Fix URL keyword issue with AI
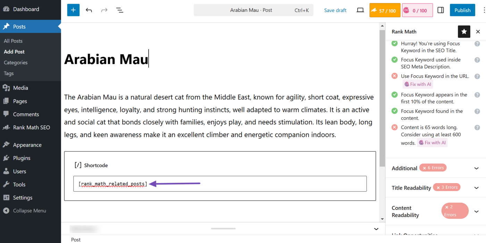The height and width of the screenshot is (243, 486). [x=418, y=84]
